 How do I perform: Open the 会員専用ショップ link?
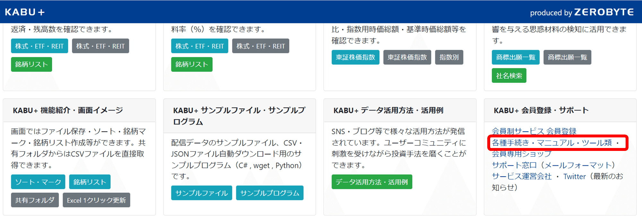(x=522, y=154)
